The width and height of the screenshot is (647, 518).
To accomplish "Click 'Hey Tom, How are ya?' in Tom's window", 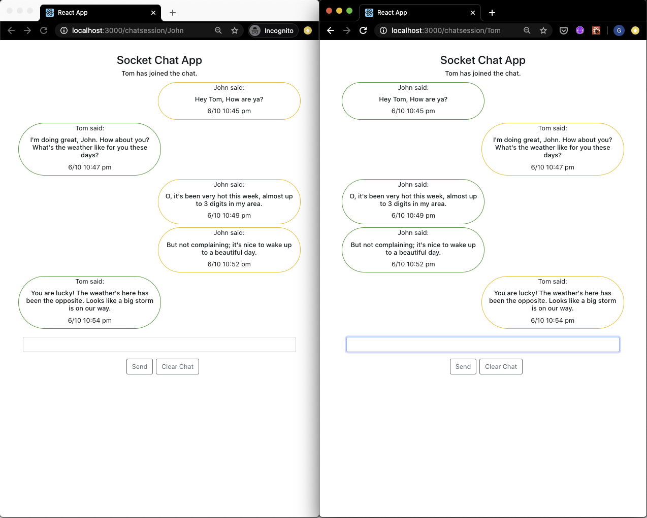I will click(413, 99).
